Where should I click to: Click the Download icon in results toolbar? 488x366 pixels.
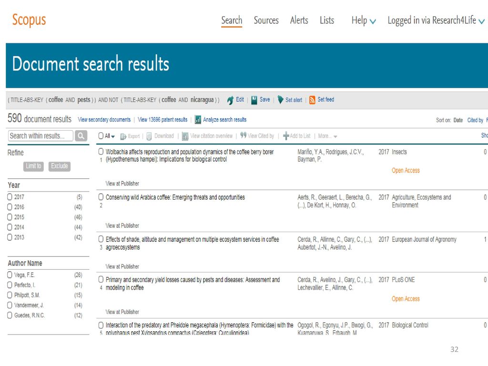tap(149, 136)
